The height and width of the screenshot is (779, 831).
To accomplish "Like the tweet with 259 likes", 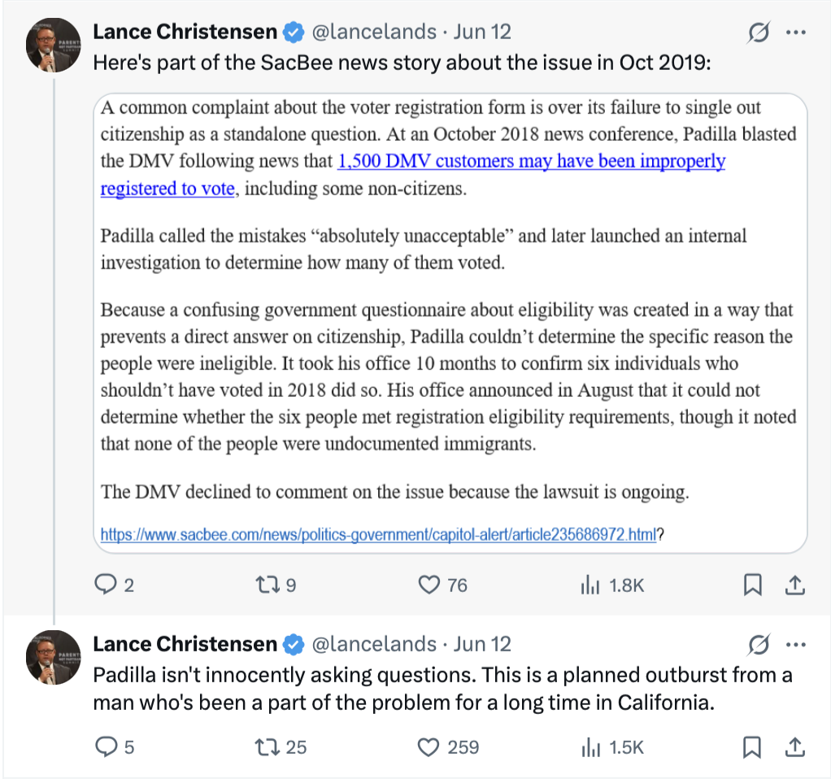I will point(429,746).
